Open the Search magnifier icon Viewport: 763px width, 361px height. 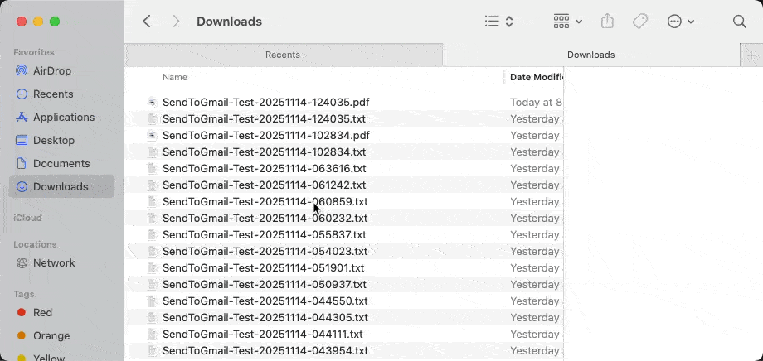pos(740,22)
